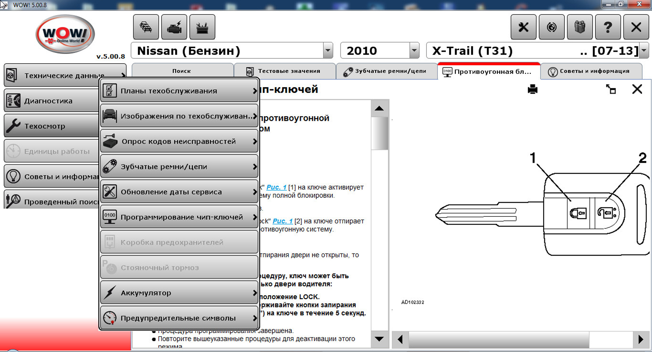Print the key programming document
This screenshot has height=352, width=652.
[532, 89]
